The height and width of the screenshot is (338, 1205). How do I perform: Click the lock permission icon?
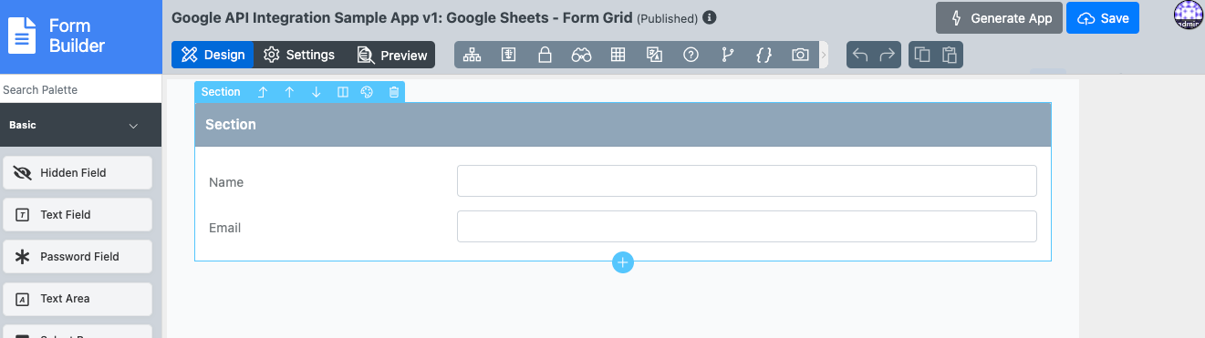tap(545, 55)
